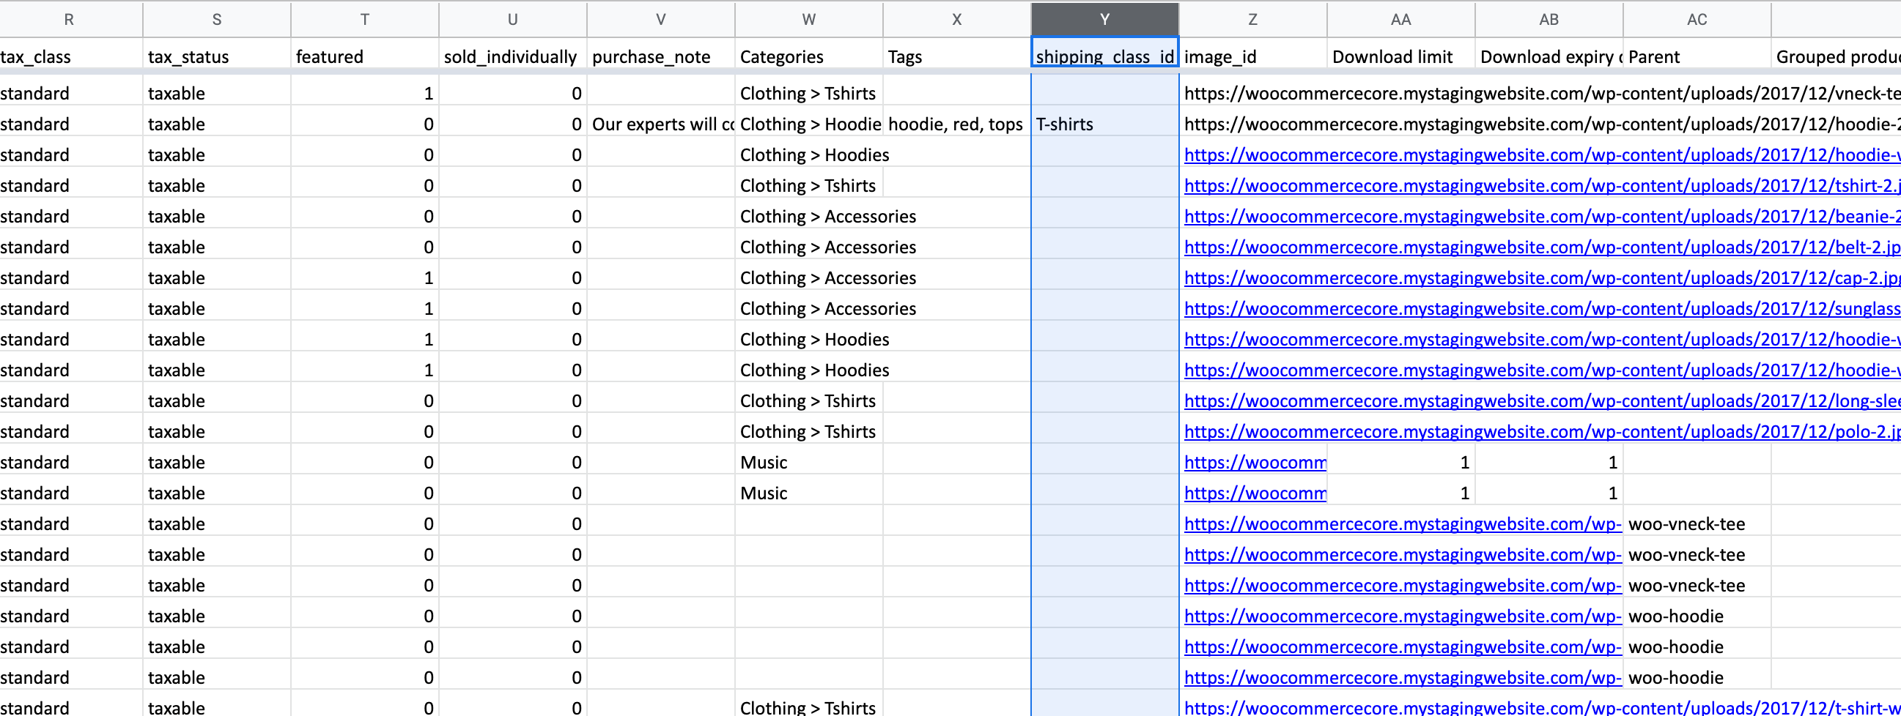The width and height of the screenshot is (1901, 716).
Task: Select column Y header
Action: (x=1104, y=20)
